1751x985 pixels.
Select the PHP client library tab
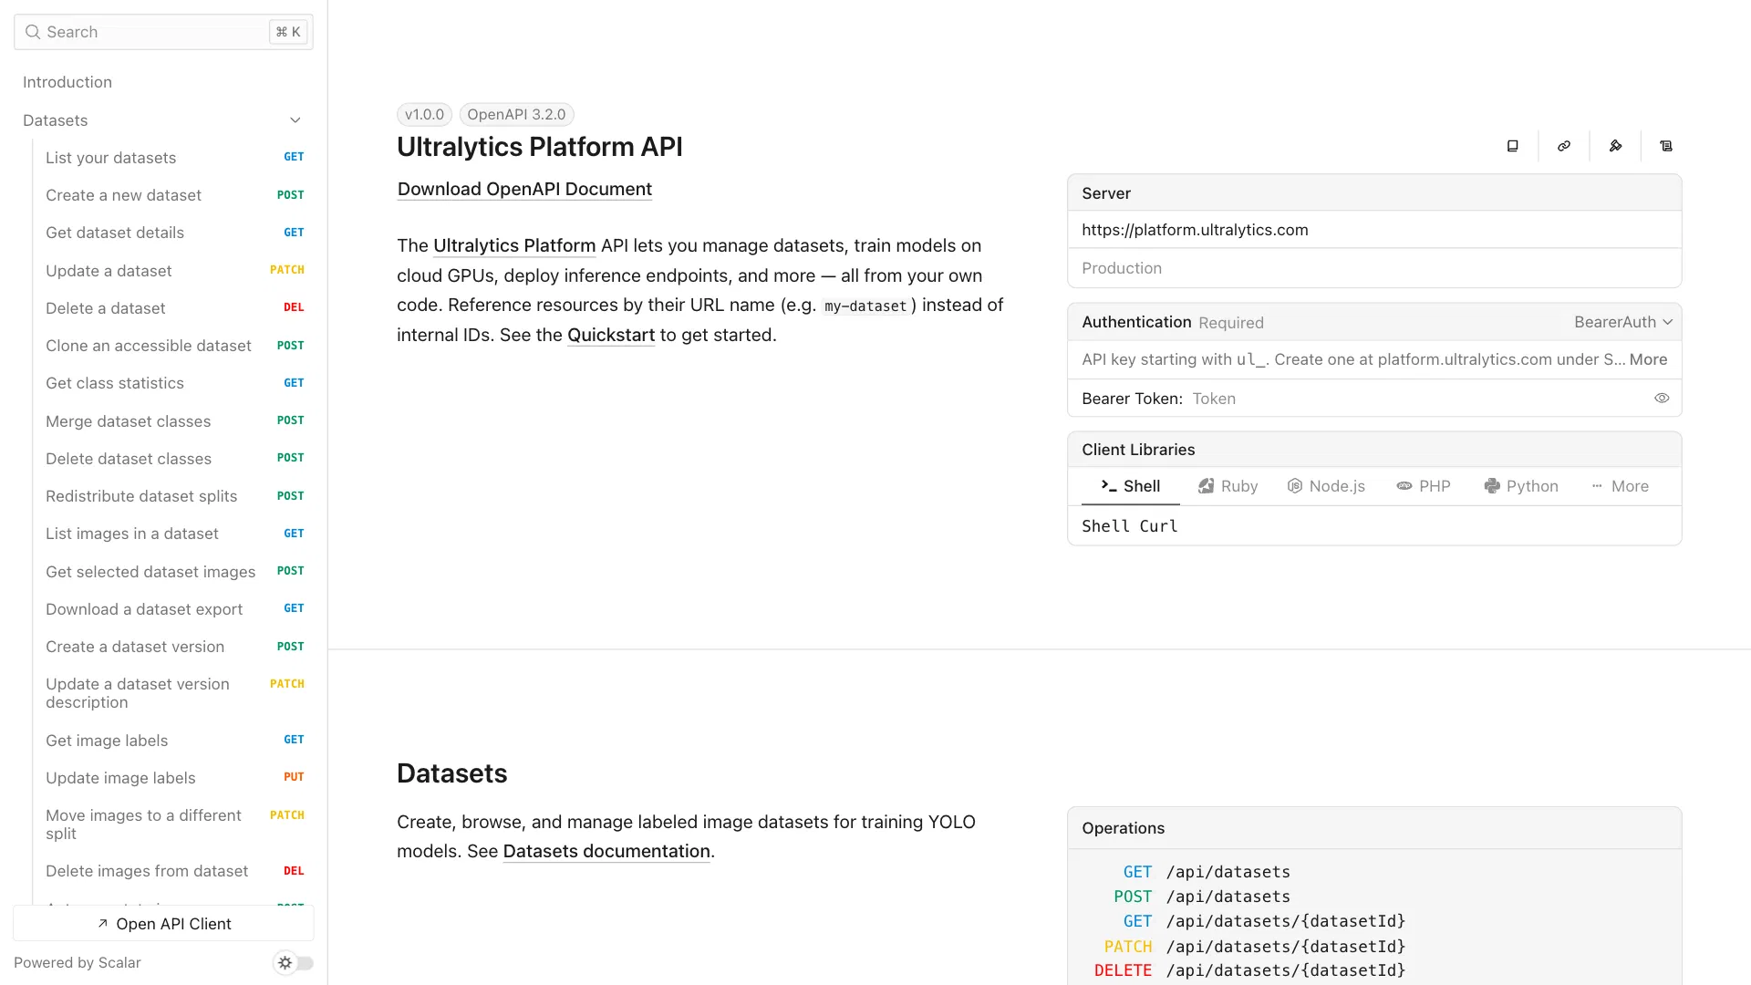(1424, 486)
